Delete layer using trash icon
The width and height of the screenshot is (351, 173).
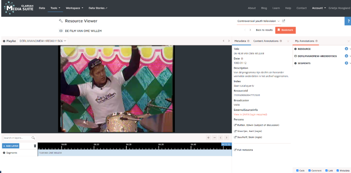point(35,146)
